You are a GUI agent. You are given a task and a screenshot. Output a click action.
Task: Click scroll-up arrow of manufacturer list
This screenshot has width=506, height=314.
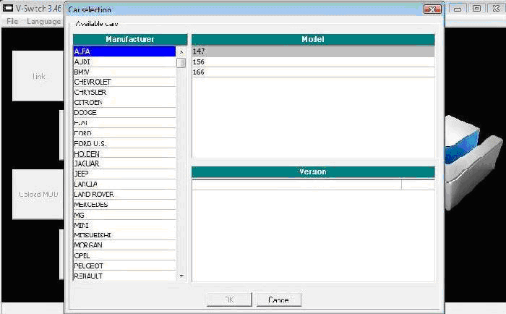point(181,51)
